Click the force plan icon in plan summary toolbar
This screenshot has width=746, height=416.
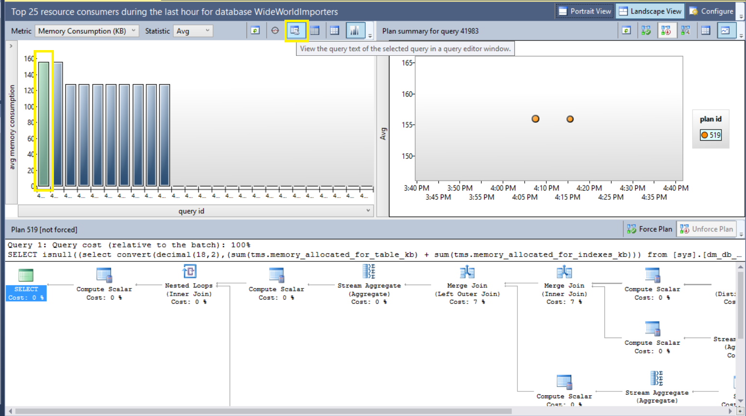tap(646, 31)
